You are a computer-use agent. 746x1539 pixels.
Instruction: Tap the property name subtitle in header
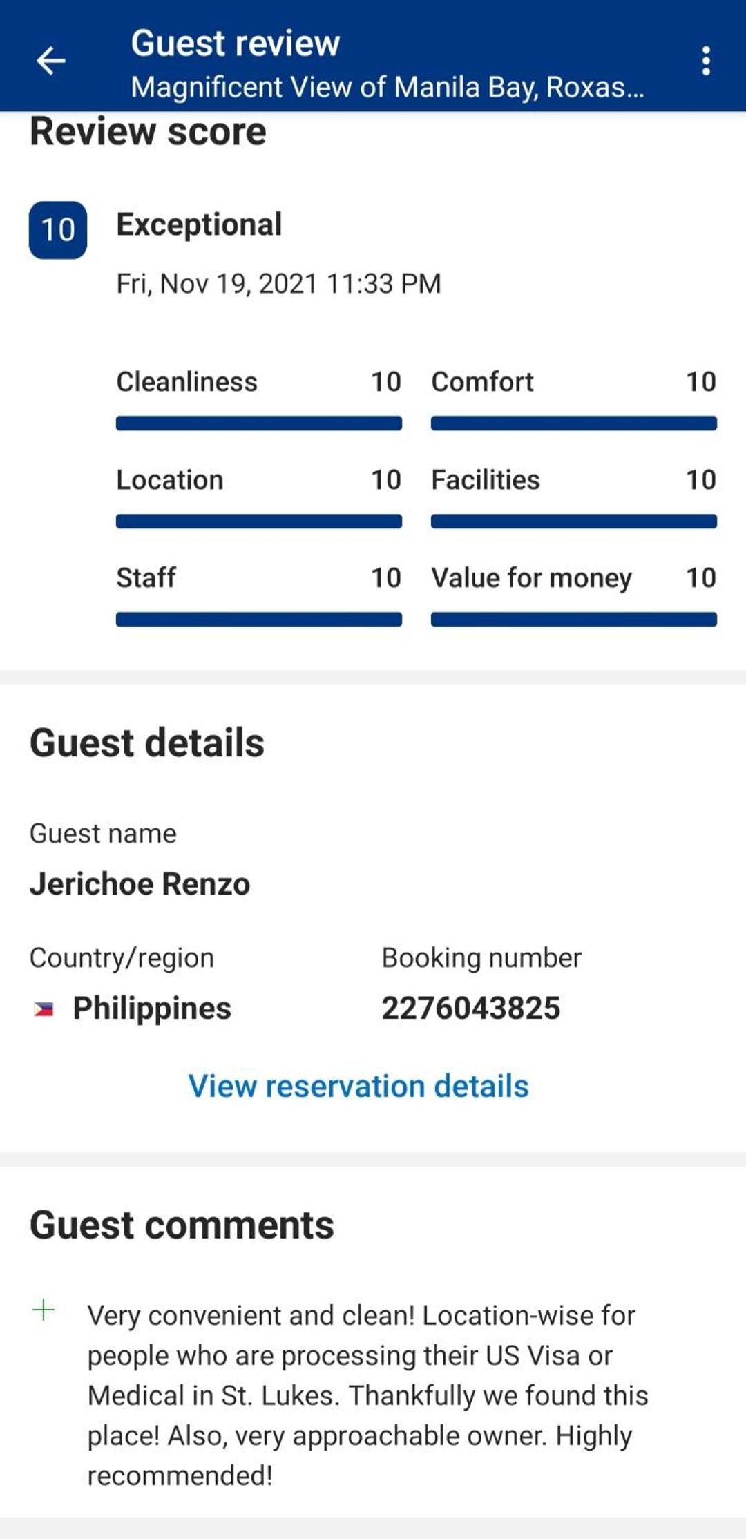coord(388,88)
